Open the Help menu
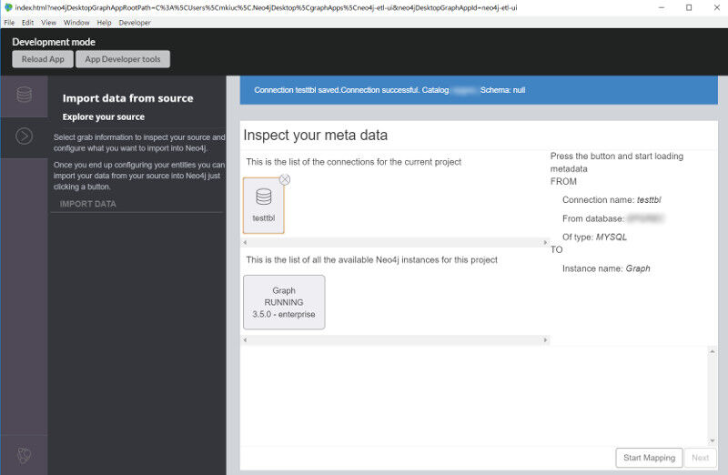This screenshot has width=728, height=475. click(x=104, y=22)
